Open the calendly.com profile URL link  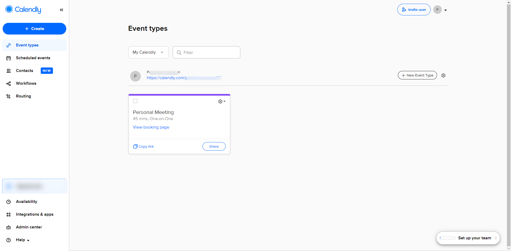tap(184, 78)
